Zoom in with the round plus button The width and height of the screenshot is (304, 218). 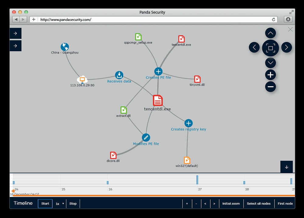(271, 75)
